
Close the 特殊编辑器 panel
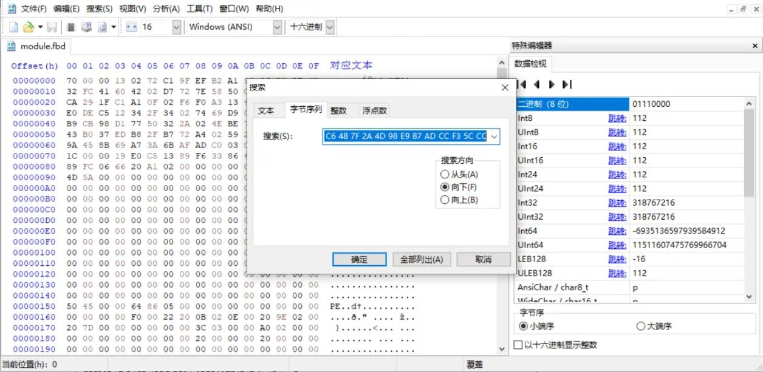[755, 46]
